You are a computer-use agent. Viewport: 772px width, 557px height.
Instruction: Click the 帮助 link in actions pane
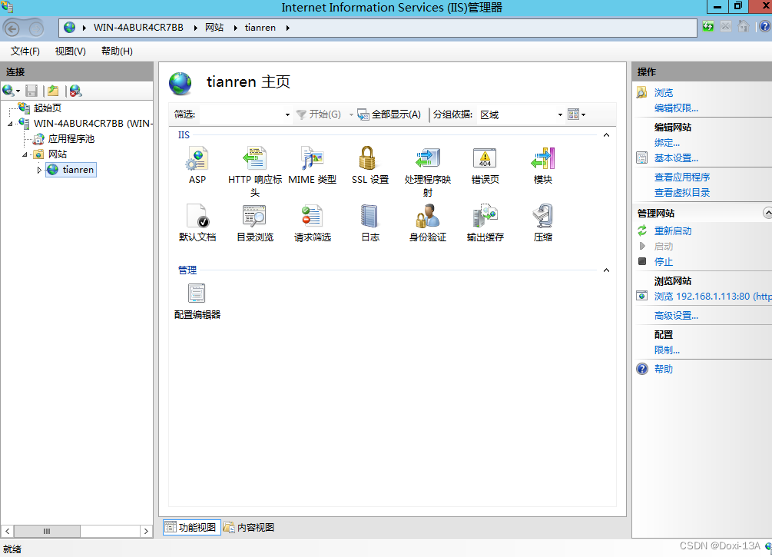(x=663, y=369)
